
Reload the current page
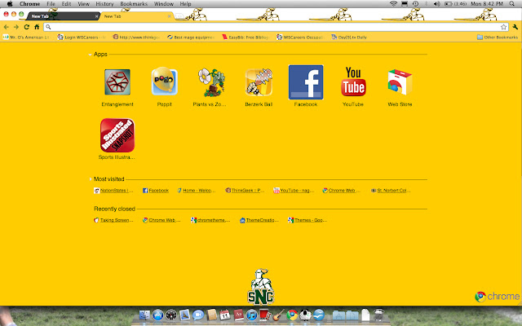(x=26, y=27)
